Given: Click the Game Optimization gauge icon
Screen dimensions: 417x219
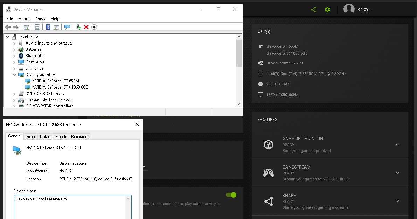Looking at the screenshot, I should coord(268,144).
